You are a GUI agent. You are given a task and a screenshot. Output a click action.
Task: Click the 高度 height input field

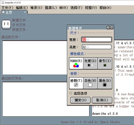[97, 47]
